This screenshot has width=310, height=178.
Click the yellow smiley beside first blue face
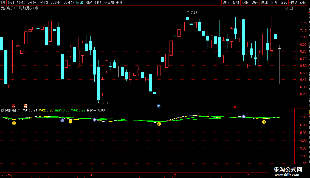tap(71, 122)
